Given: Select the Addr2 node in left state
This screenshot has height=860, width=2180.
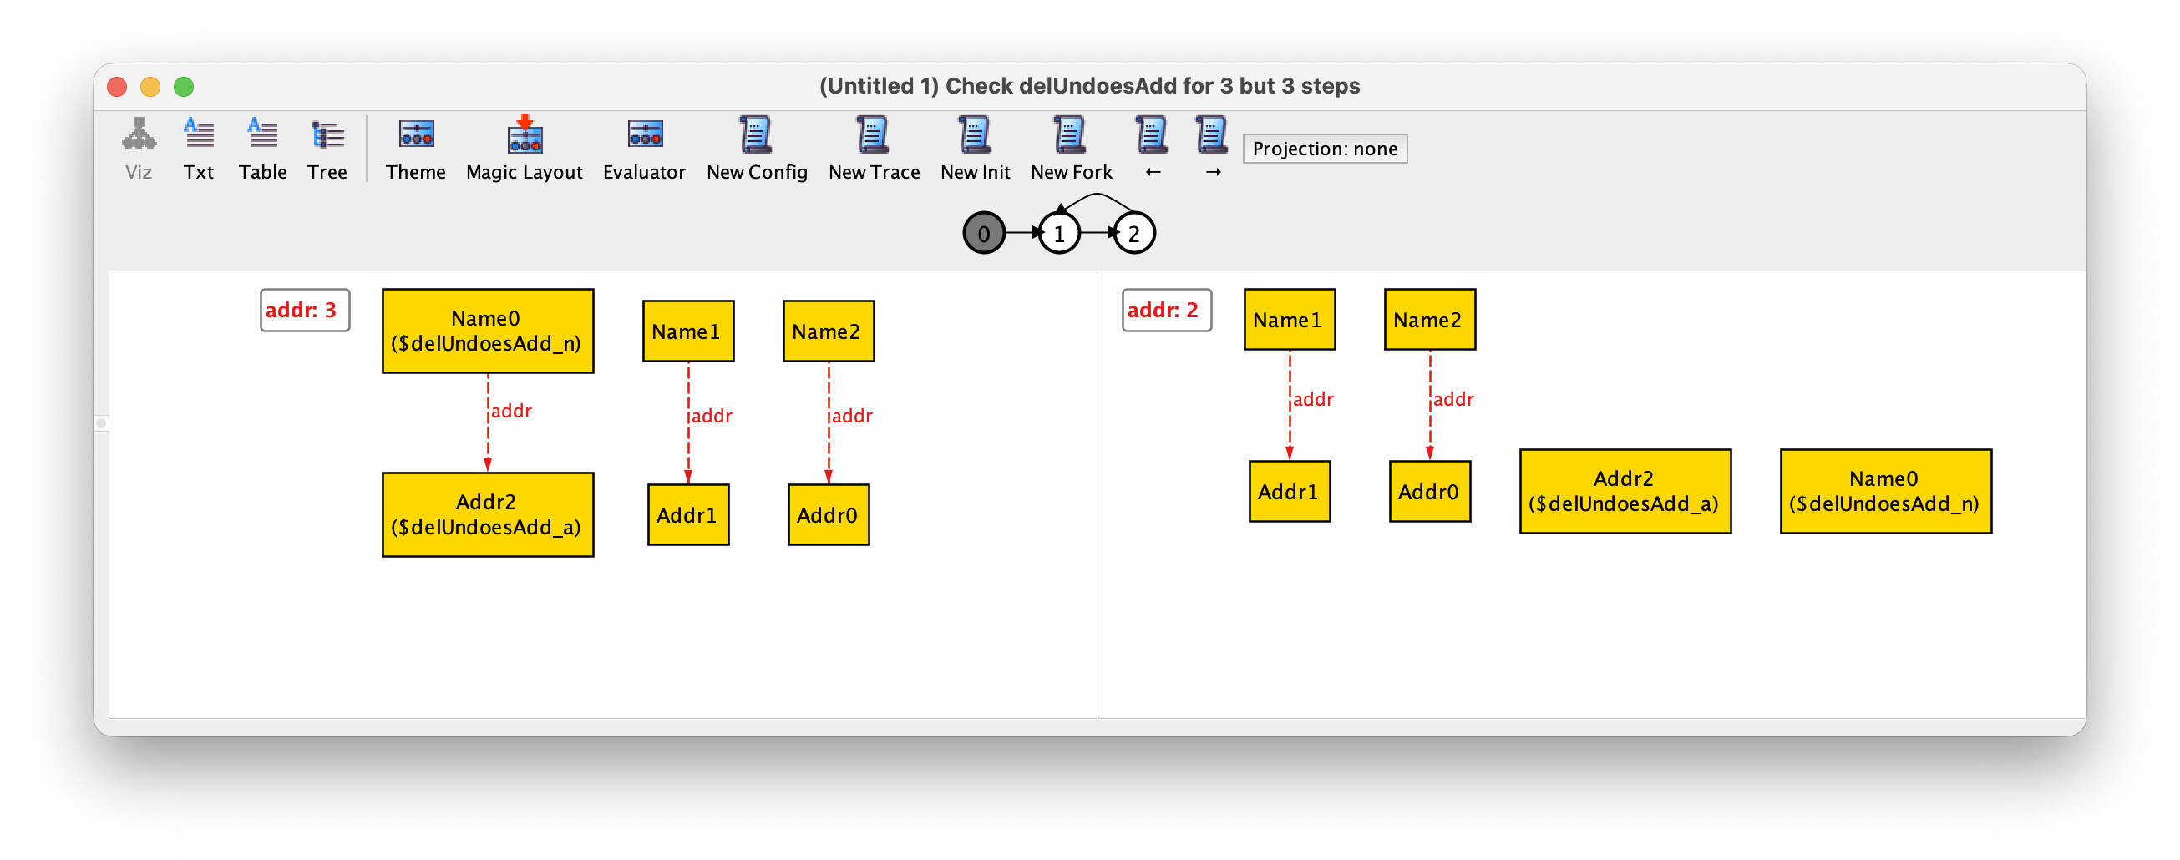Looking at the screenshot, I should pyautogui.click(x=488, y=515).
